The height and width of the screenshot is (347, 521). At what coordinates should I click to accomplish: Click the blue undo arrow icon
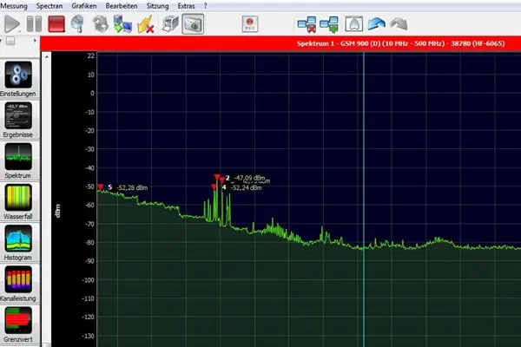tap(379, 23)
